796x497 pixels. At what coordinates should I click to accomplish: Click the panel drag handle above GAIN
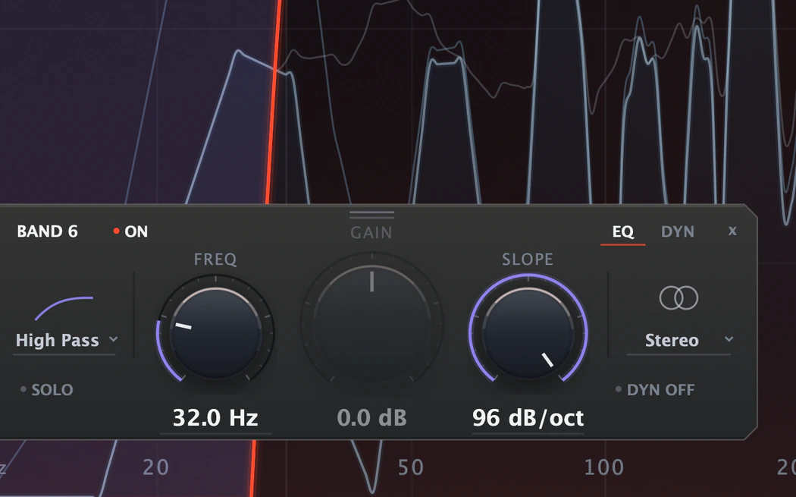(371, 215)
